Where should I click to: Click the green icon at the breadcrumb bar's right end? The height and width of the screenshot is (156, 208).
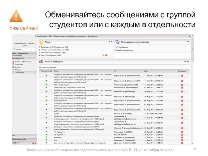tap(190, 36)
